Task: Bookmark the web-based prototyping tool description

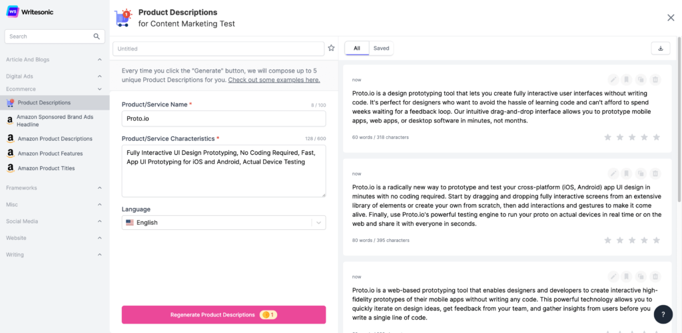Action: pos(626,277)
